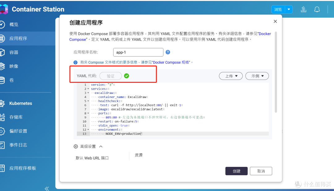
Task: Open the 卷 volumes section
Action: pyautogui.click(x=11, y=80)
